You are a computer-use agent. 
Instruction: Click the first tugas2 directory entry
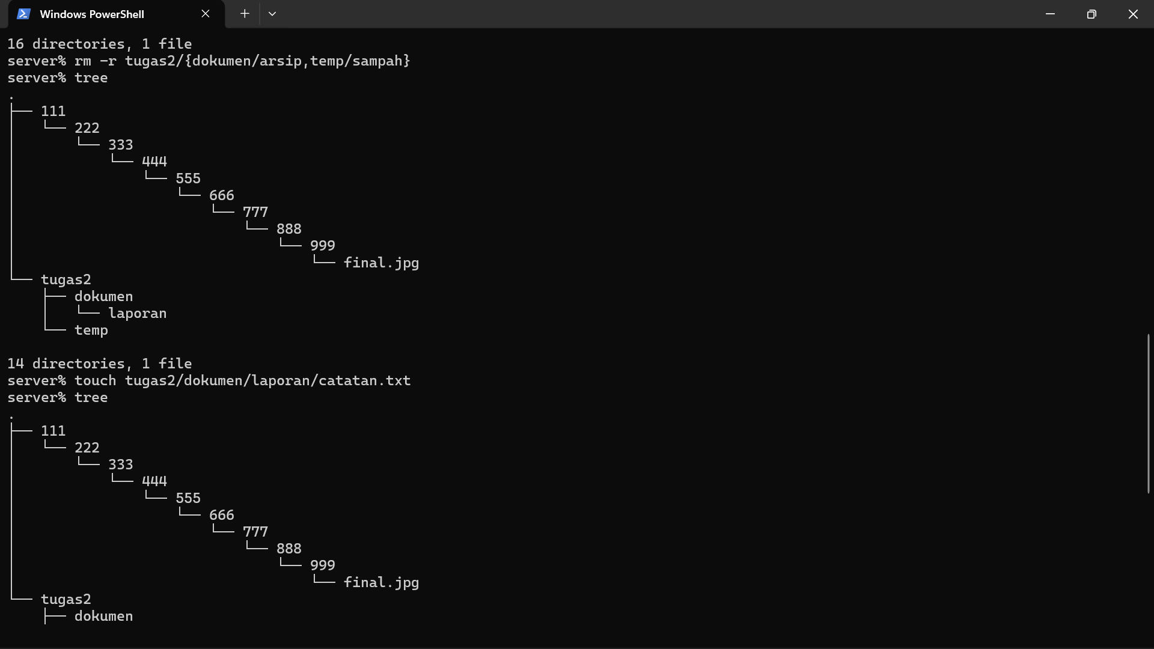point(66,279)
